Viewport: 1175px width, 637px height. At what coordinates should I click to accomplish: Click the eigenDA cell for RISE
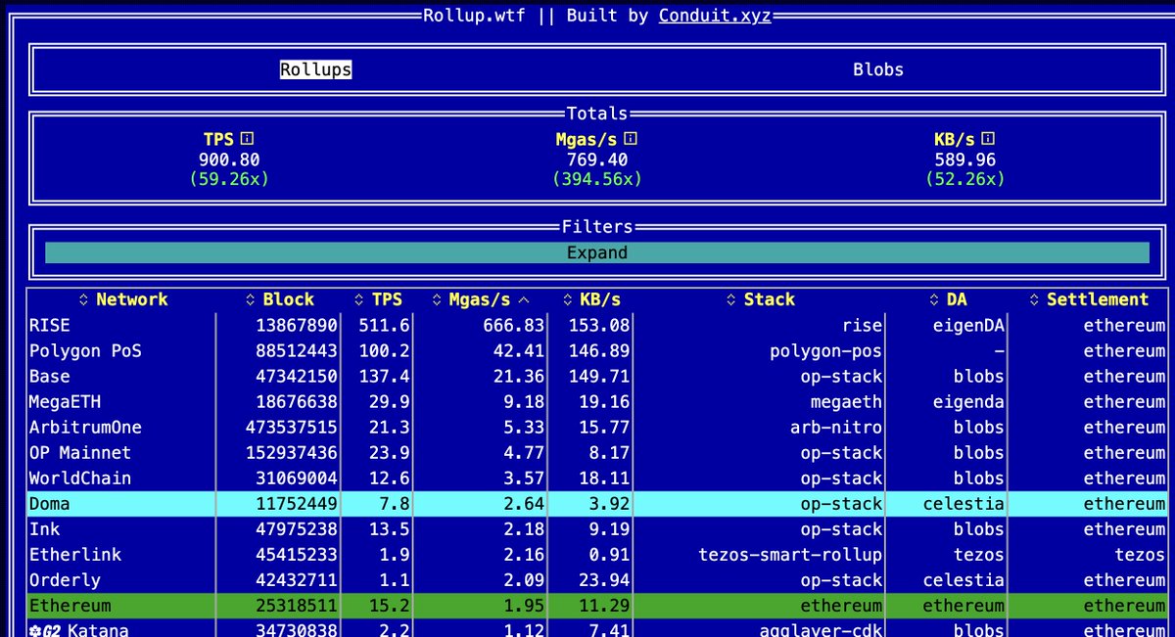(968, 326)
